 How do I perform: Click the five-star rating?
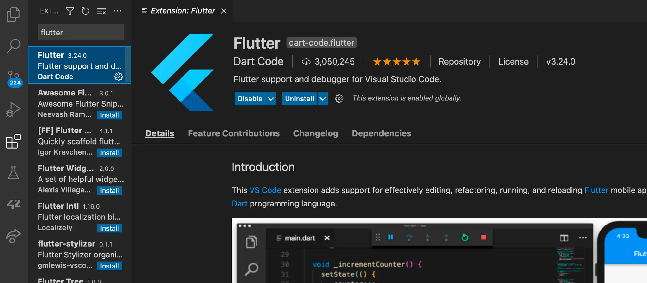coord(397,62)
